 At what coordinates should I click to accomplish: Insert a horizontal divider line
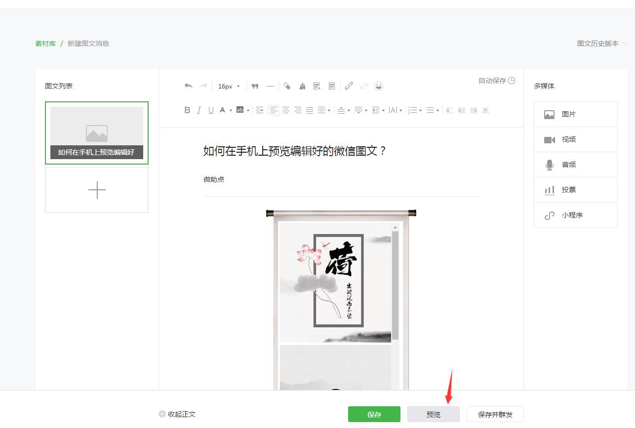click(x=270, y=86)
